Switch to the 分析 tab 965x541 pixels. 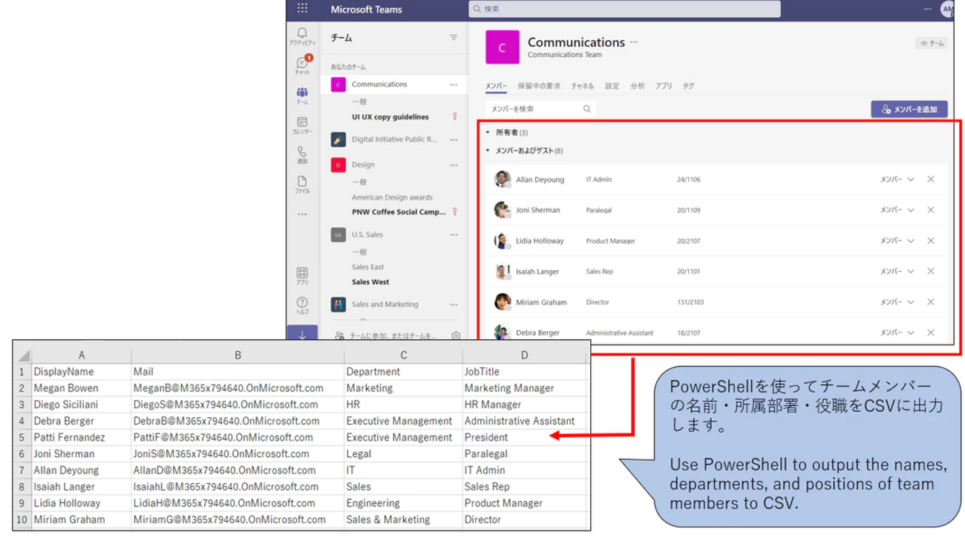pyautogui.click(x=637, y=85)
